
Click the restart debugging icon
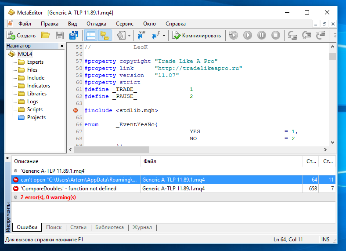[x=234, y=35]
